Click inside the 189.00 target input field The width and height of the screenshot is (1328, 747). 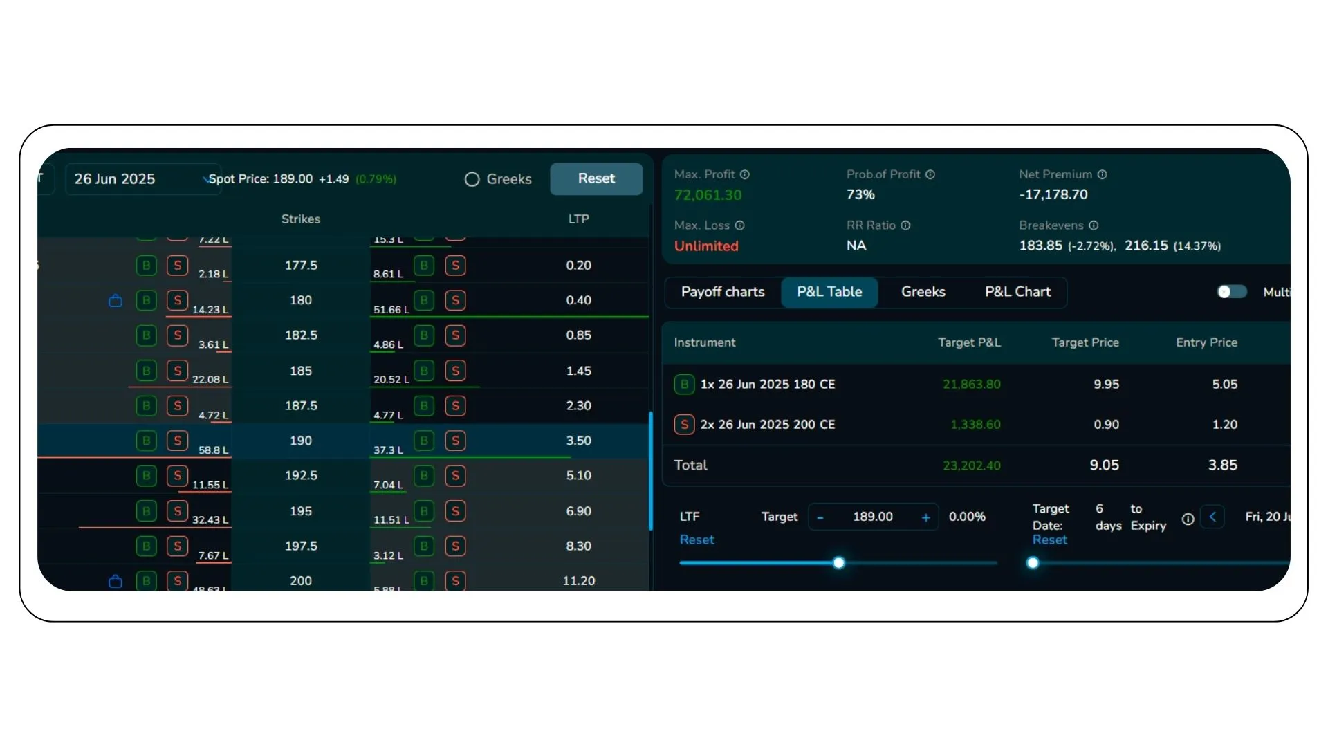click(x=873, y=517)
